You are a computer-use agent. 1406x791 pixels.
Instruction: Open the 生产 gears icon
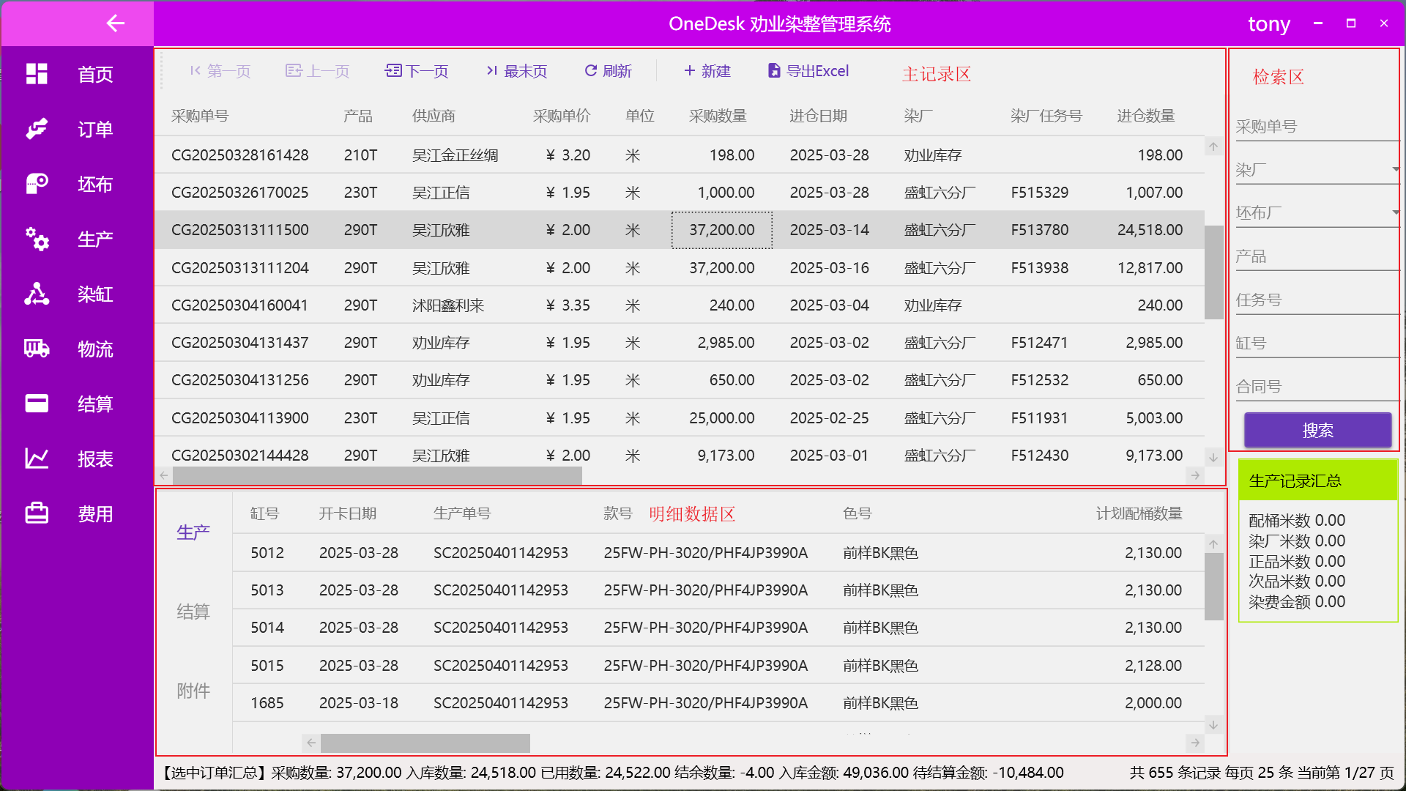pos(37,239)
